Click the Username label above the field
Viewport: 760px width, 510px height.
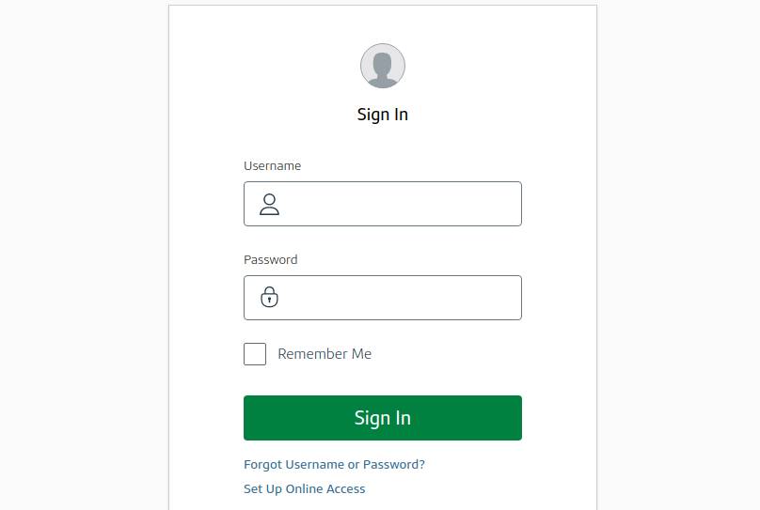click(272, 165)
